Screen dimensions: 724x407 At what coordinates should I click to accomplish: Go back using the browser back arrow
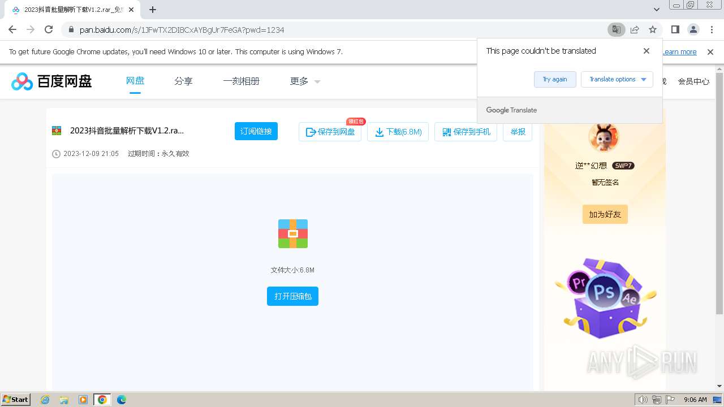coord(12,29)
